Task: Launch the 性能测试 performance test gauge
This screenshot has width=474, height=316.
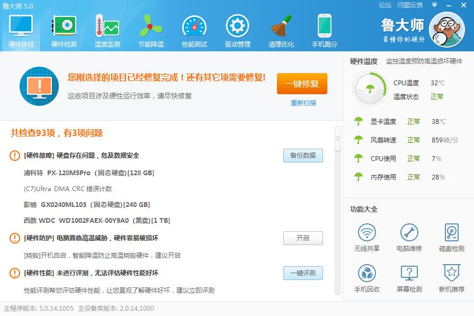Action: pyautogui.click(x=194, y=31)
